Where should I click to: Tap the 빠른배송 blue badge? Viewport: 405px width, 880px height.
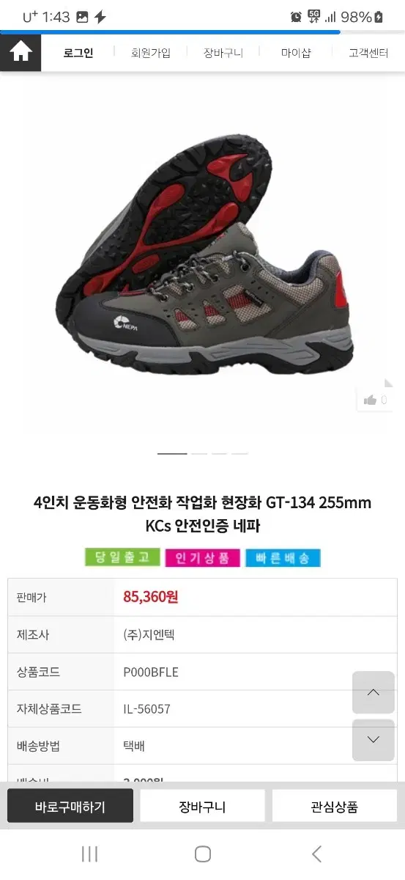coord(283,558)
